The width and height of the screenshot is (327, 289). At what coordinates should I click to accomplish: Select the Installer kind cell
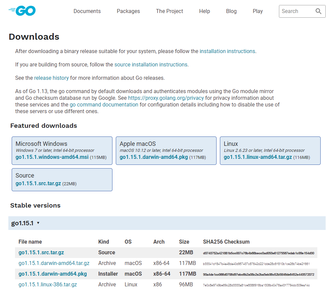point(108,274)
